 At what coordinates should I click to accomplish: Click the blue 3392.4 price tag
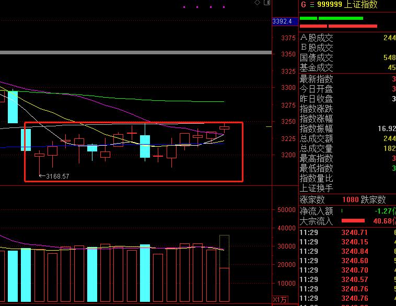pos(283,21)
